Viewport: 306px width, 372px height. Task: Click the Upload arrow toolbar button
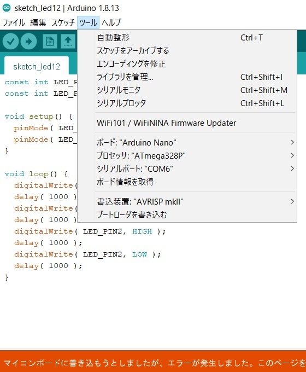(x=28, y=42)
